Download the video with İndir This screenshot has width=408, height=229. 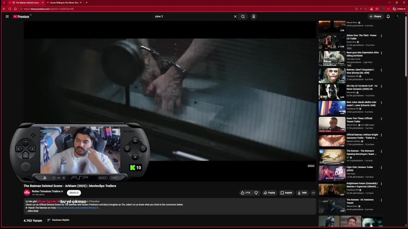pos(302,193)
